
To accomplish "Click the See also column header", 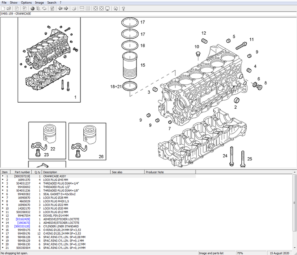I will click(127, 172).
